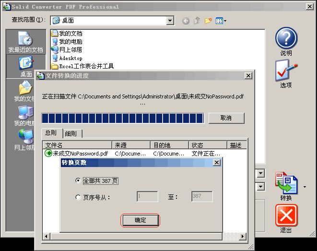Expand the 查找范围 桌面 dropdown

tap(170, 21)
